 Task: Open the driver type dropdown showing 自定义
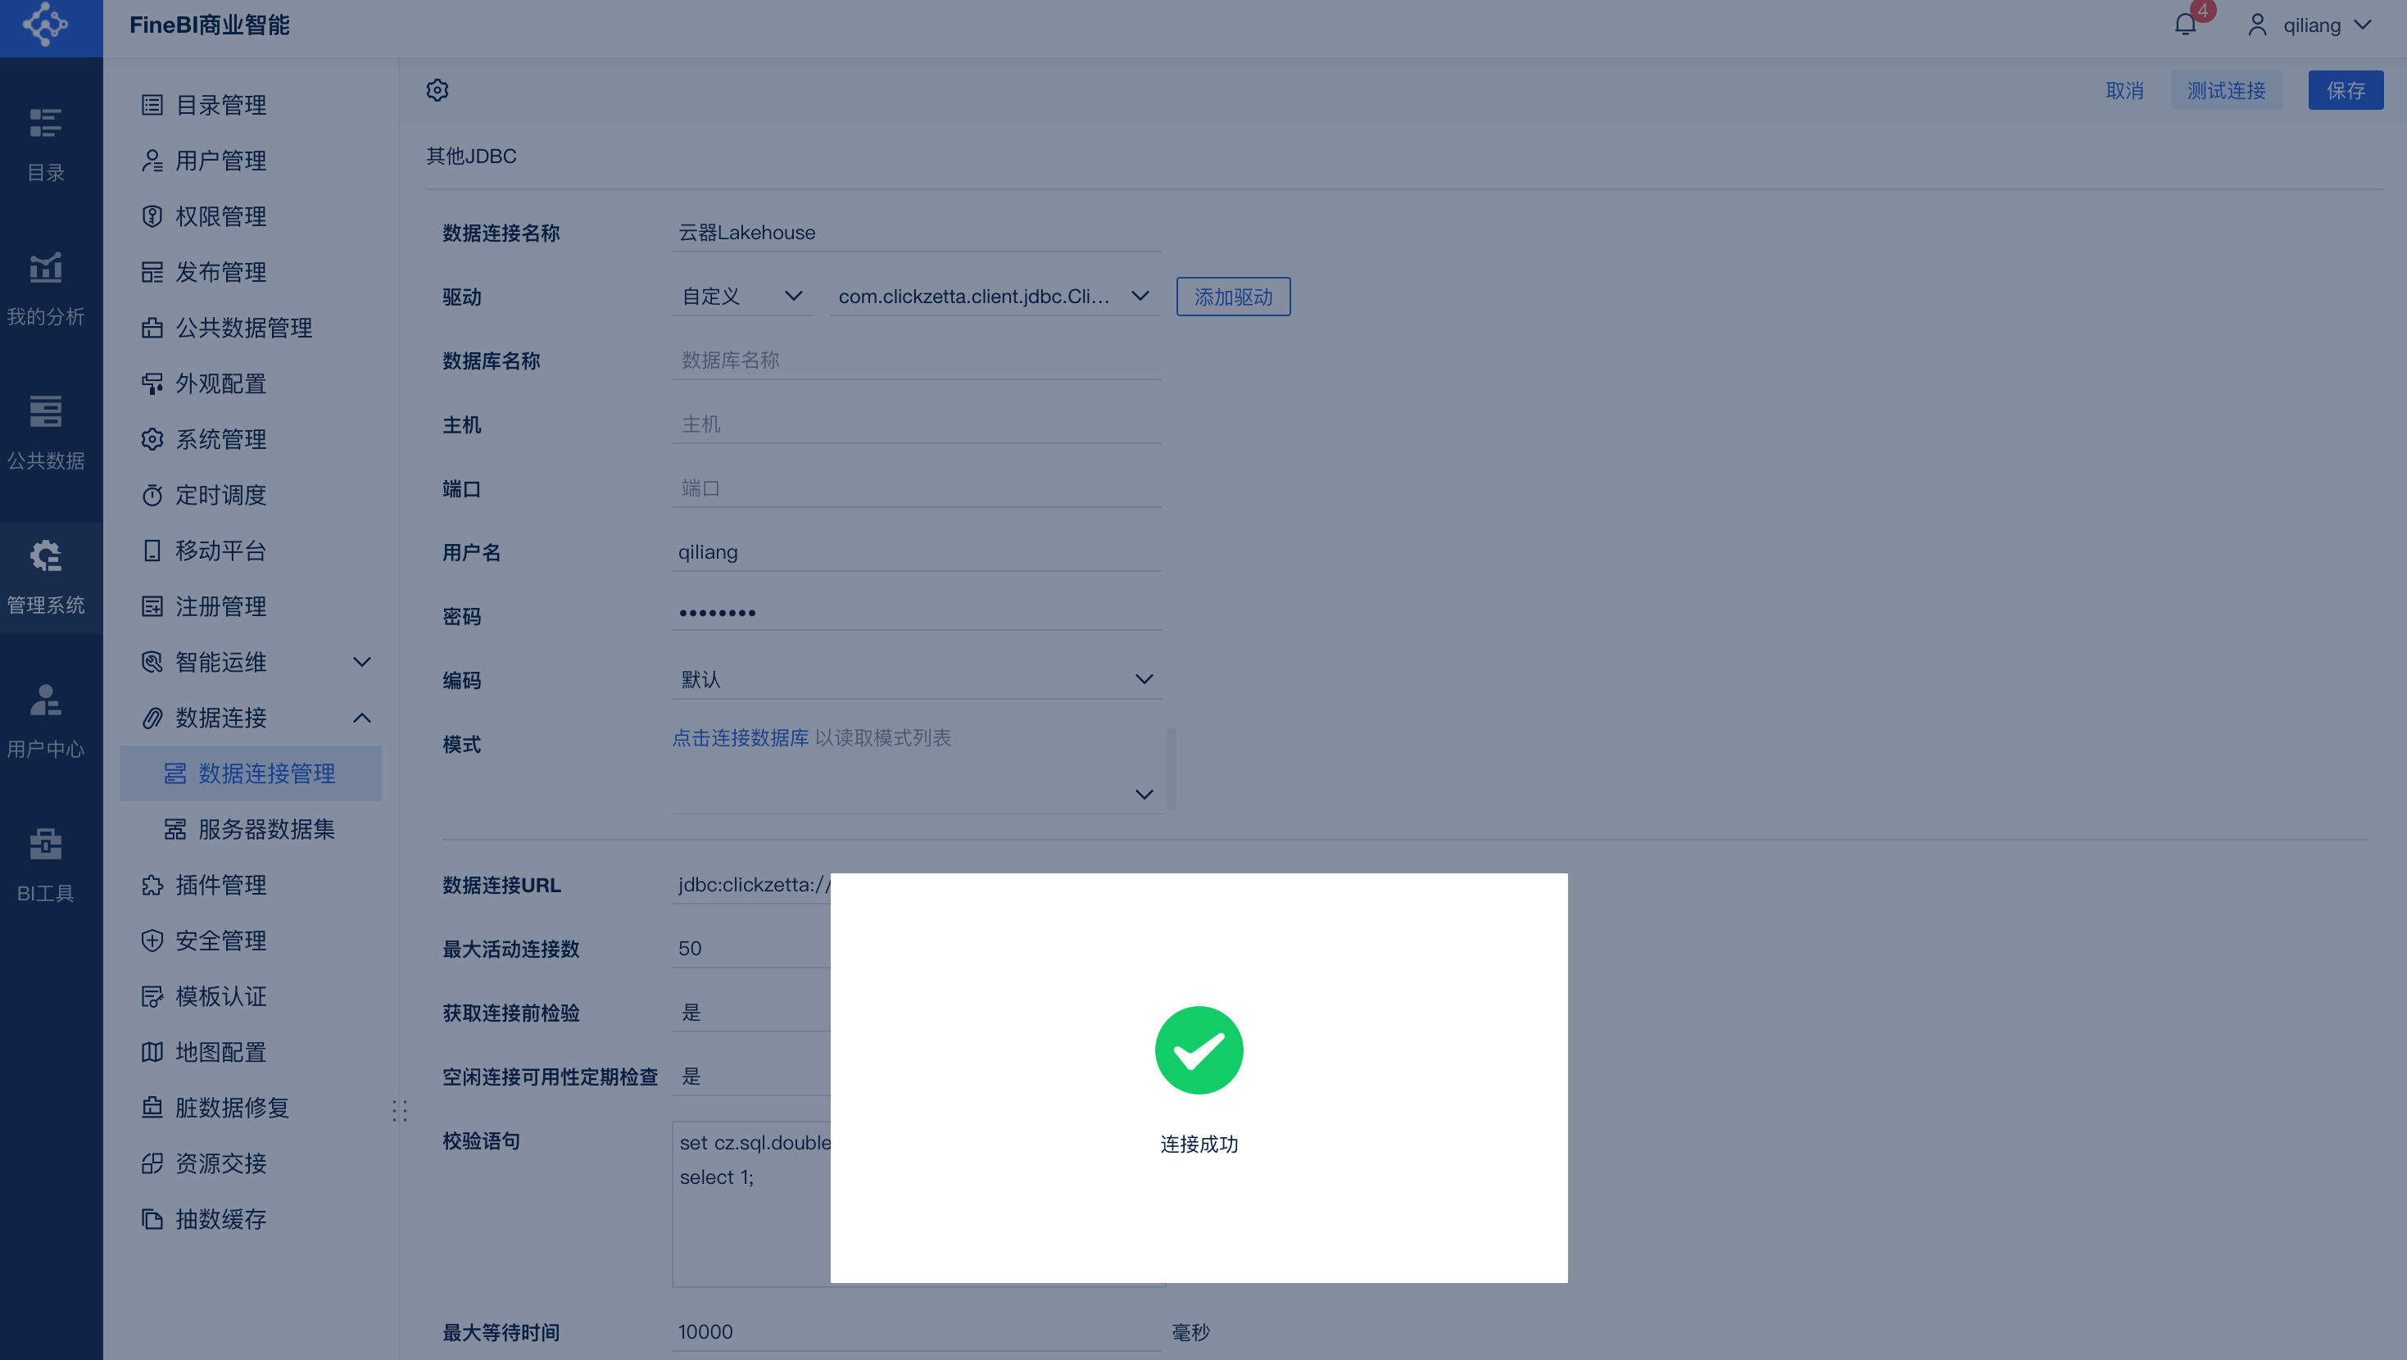click(741, 297)
